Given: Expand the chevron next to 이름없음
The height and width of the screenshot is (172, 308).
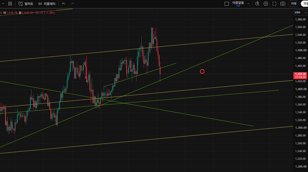Looking at the screenshot, I should pos(248,4).
